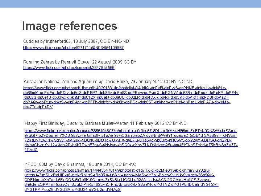
Task: Open the Cuddles flickr link for lrutherford03
Action: coord(73,48)
